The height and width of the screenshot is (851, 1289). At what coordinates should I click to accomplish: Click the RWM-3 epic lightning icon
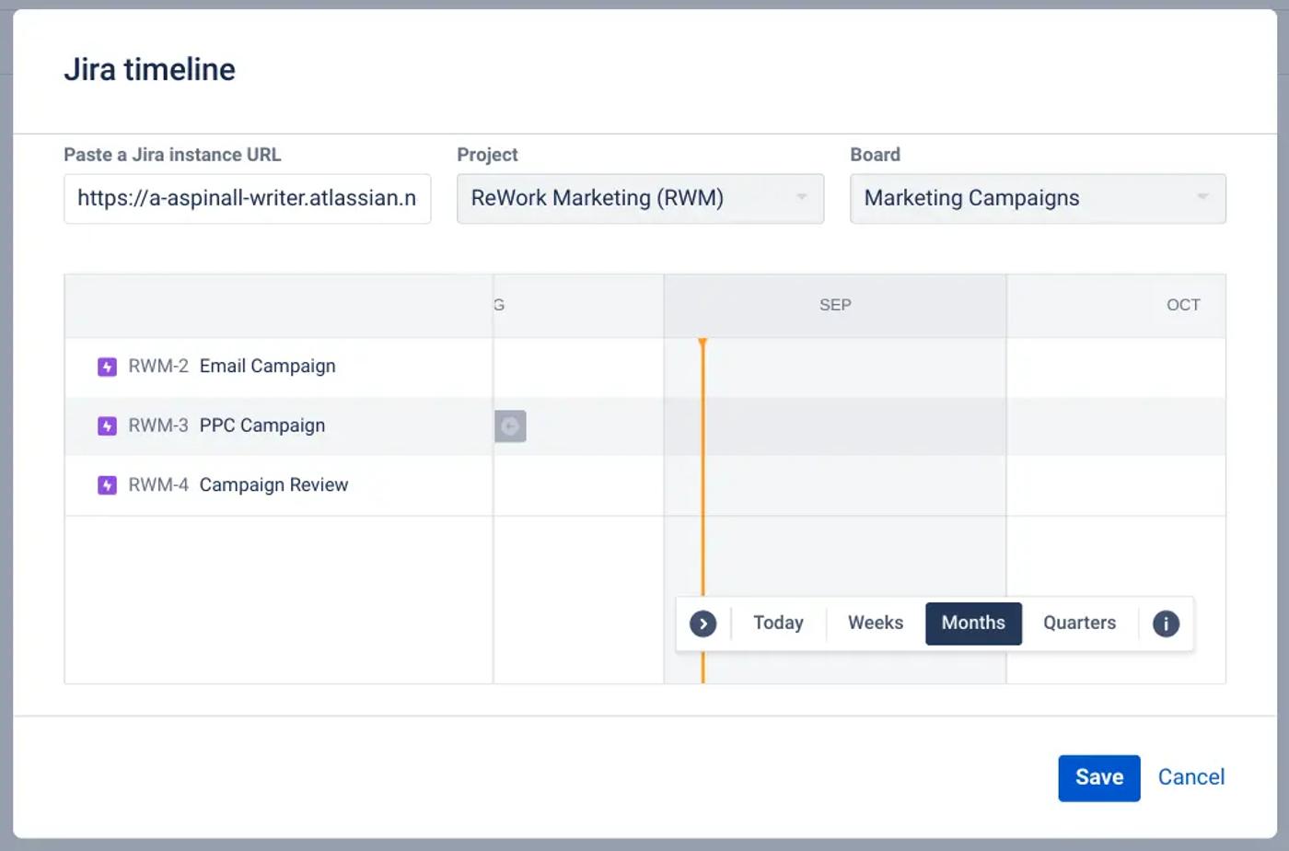tap(107, 426)
